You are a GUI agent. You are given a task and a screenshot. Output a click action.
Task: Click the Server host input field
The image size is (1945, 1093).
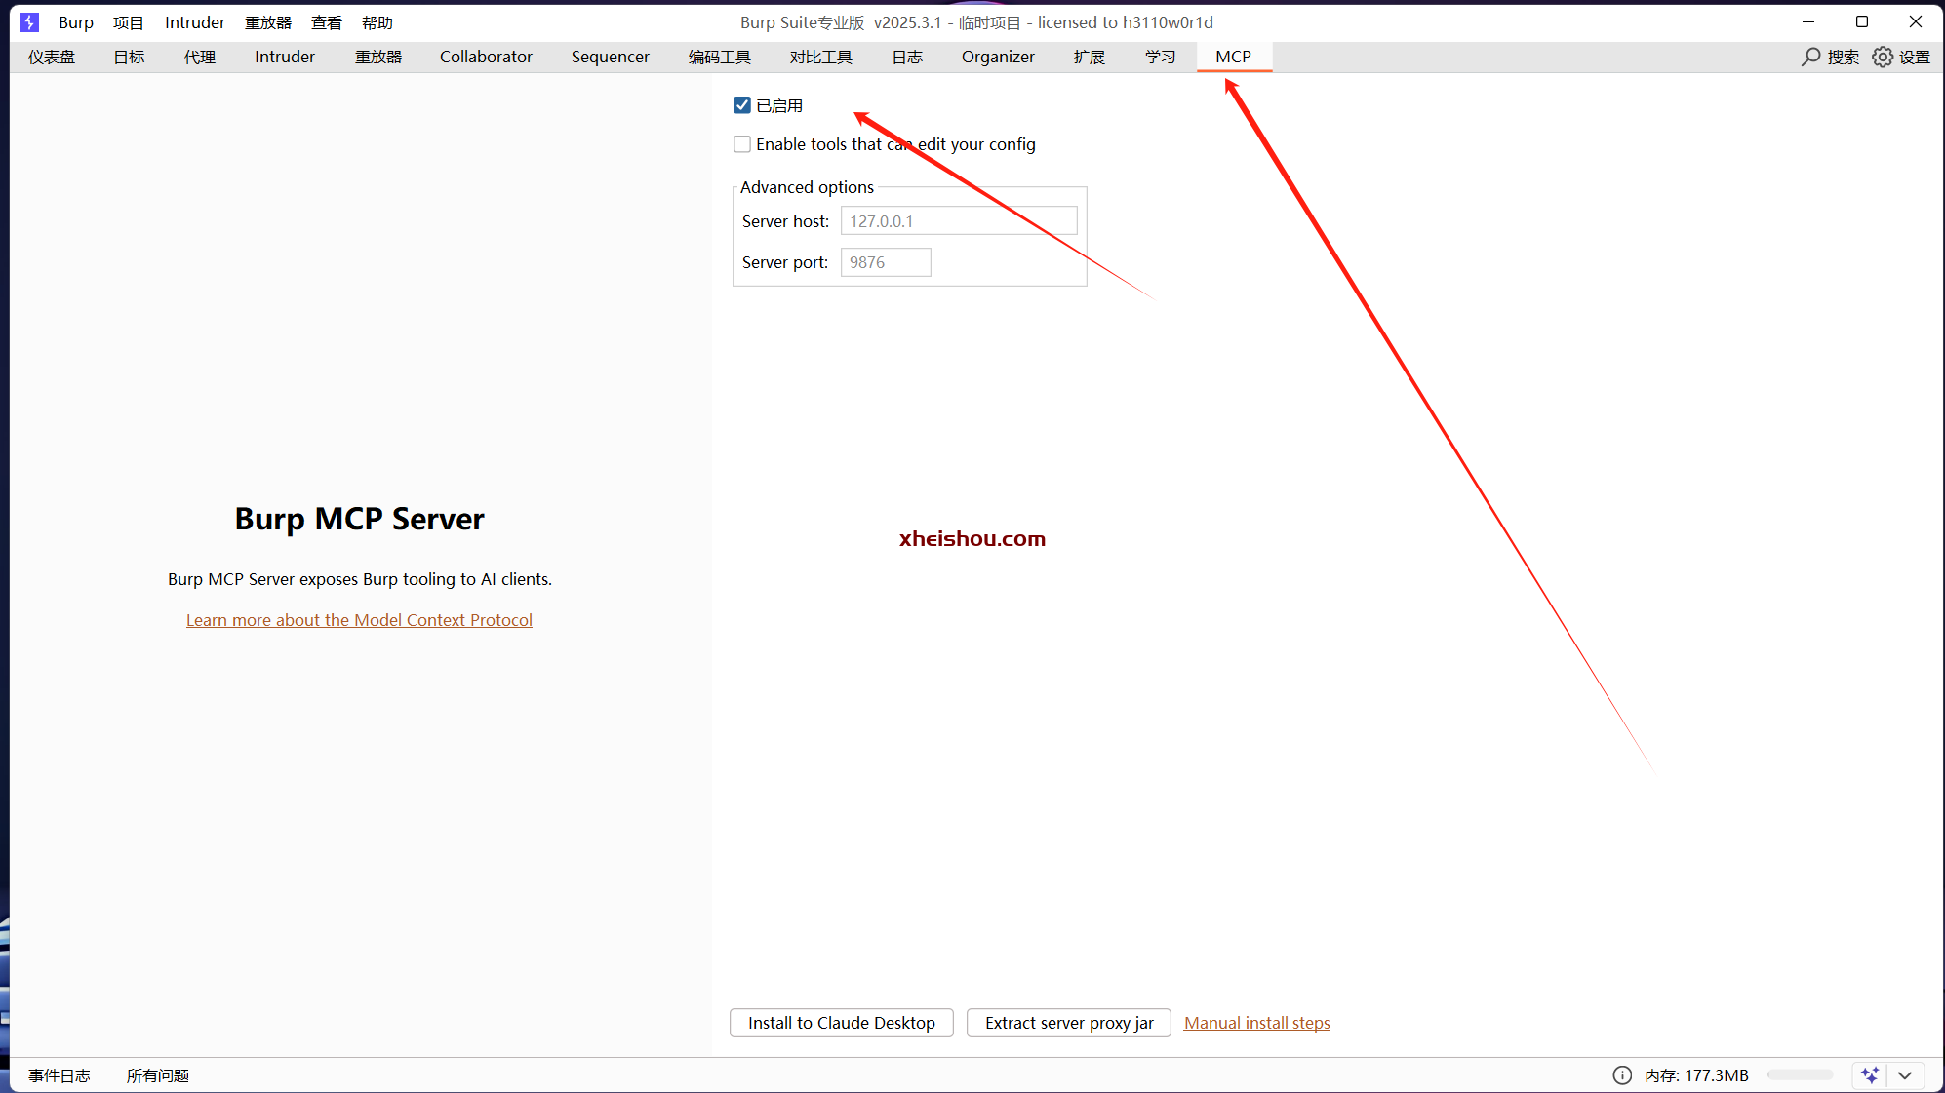click(x=959, y=221)
